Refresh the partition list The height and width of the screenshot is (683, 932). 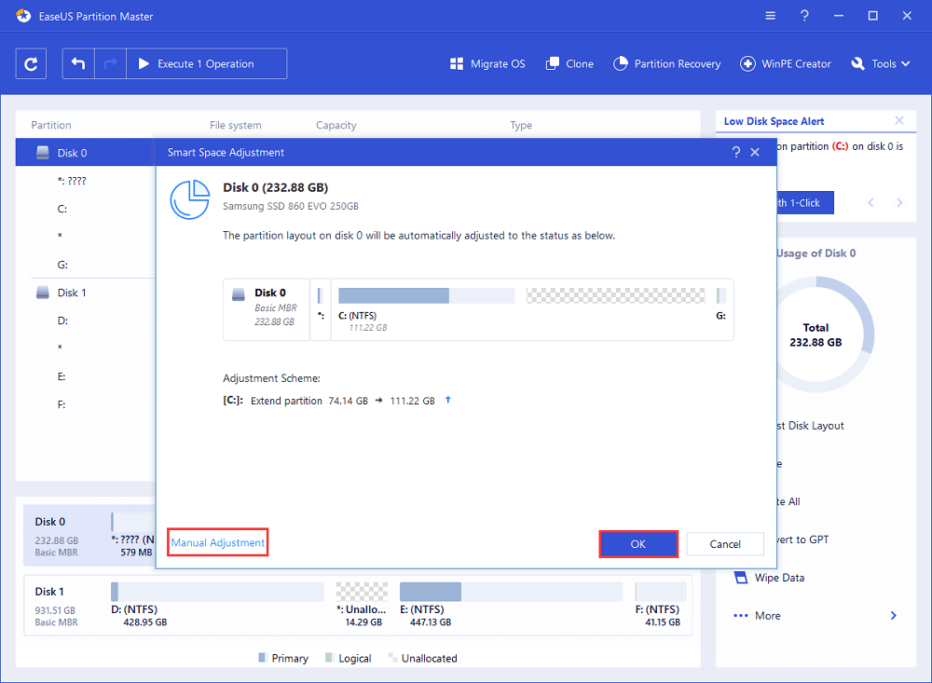point(30,63)
